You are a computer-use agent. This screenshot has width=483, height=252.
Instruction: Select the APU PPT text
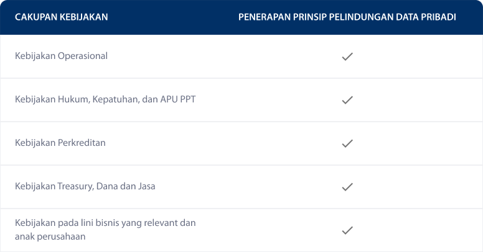178,99
